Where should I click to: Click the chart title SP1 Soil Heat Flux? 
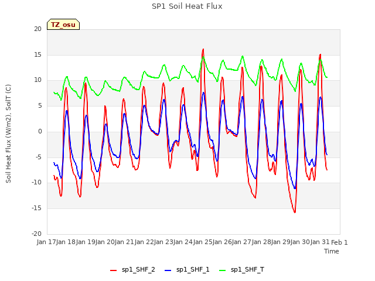coord(187,6)
